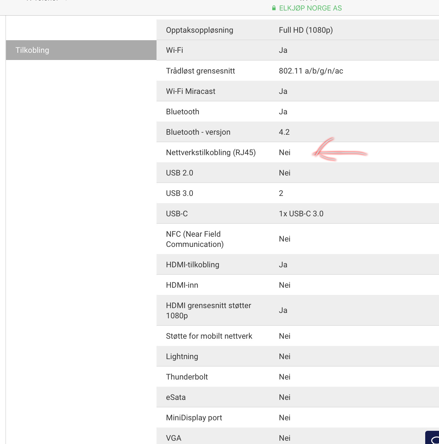Click the Thunderbolt specification row label

coord(187,377)
